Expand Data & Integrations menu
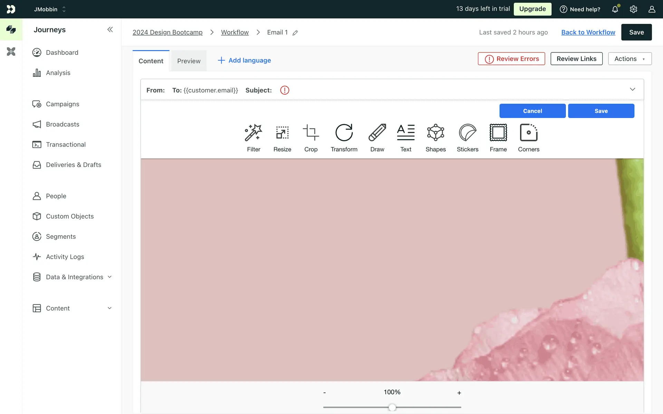Screen dimensions: 663x414 110,277
